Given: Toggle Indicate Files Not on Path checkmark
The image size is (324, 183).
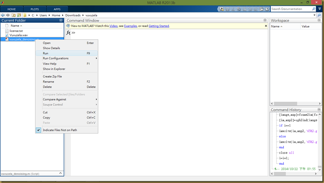Looking at the screenshot, I should 38,130.
